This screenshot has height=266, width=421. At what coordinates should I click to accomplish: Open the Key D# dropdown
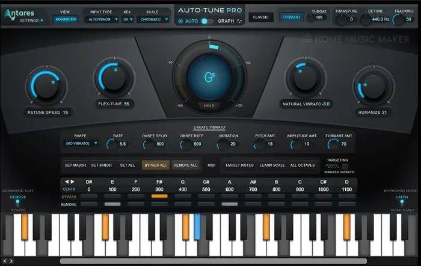(x=128, y=19)
